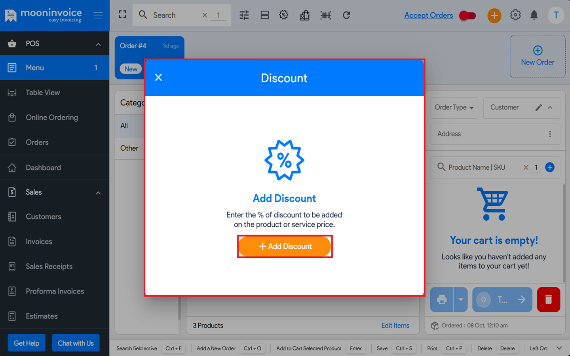Open the barcode scanner icon

[325, 15]
